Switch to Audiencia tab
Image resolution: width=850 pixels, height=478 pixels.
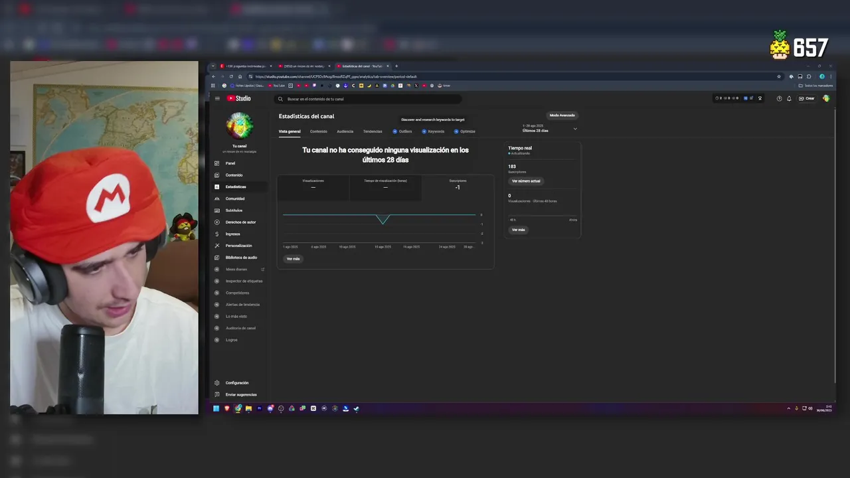(345, 131)
